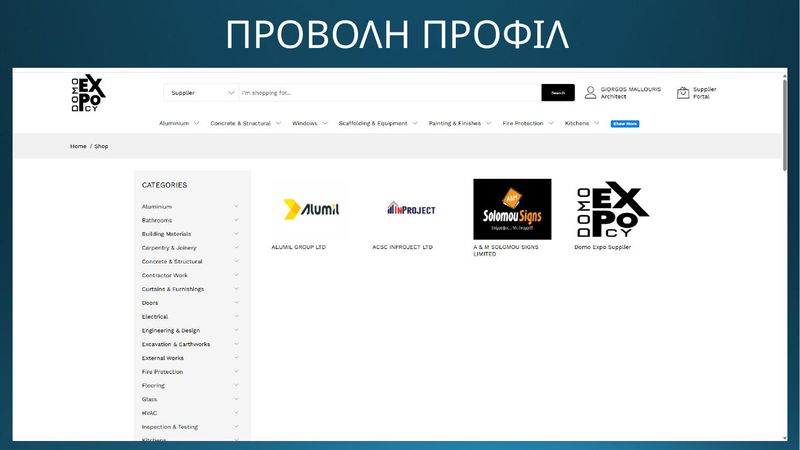Expand the Contractor Work category chevron
Screen dimensions: 800x450
(236, 275)
